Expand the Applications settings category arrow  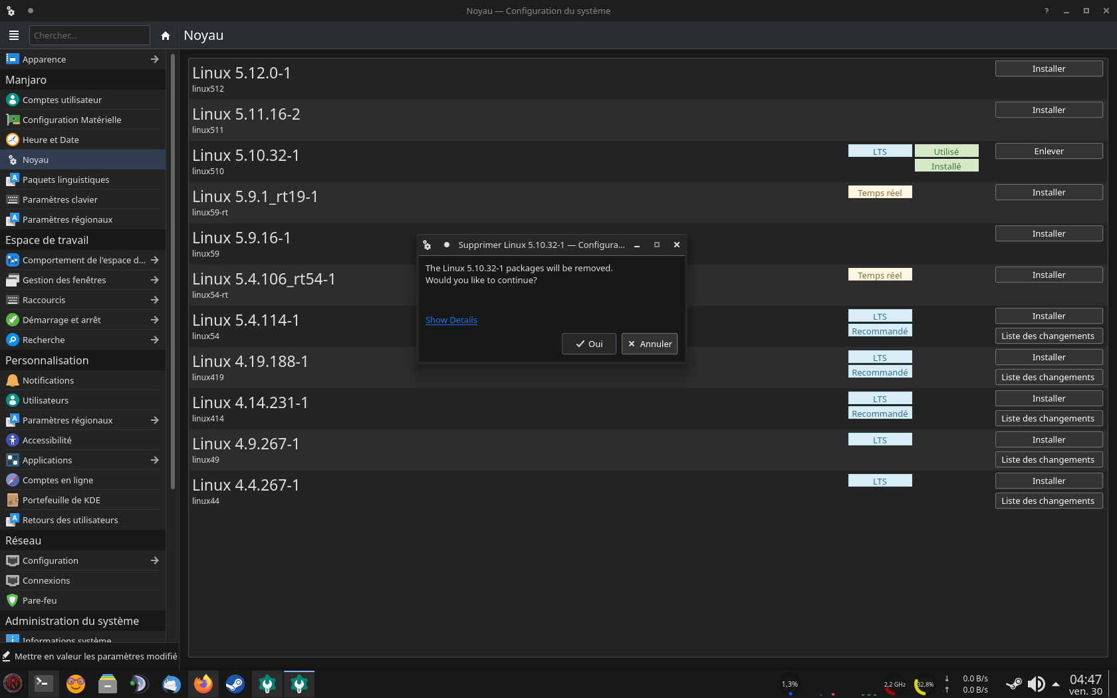(x=154, y=460)
